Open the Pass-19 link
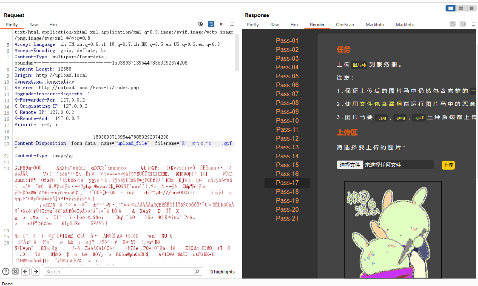This screenshot has width=478, height=286. tap(287, 200)
